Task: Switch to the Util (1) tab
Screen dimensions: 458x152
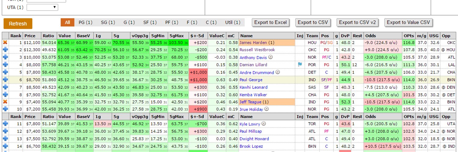Action: pos(233,22)
